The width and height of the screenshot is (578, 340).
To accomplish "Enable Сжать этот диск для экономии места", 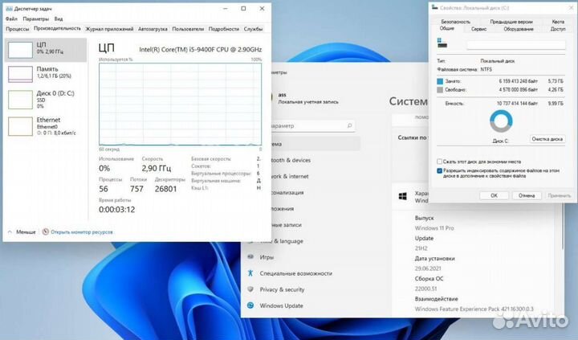I will 439,162.
